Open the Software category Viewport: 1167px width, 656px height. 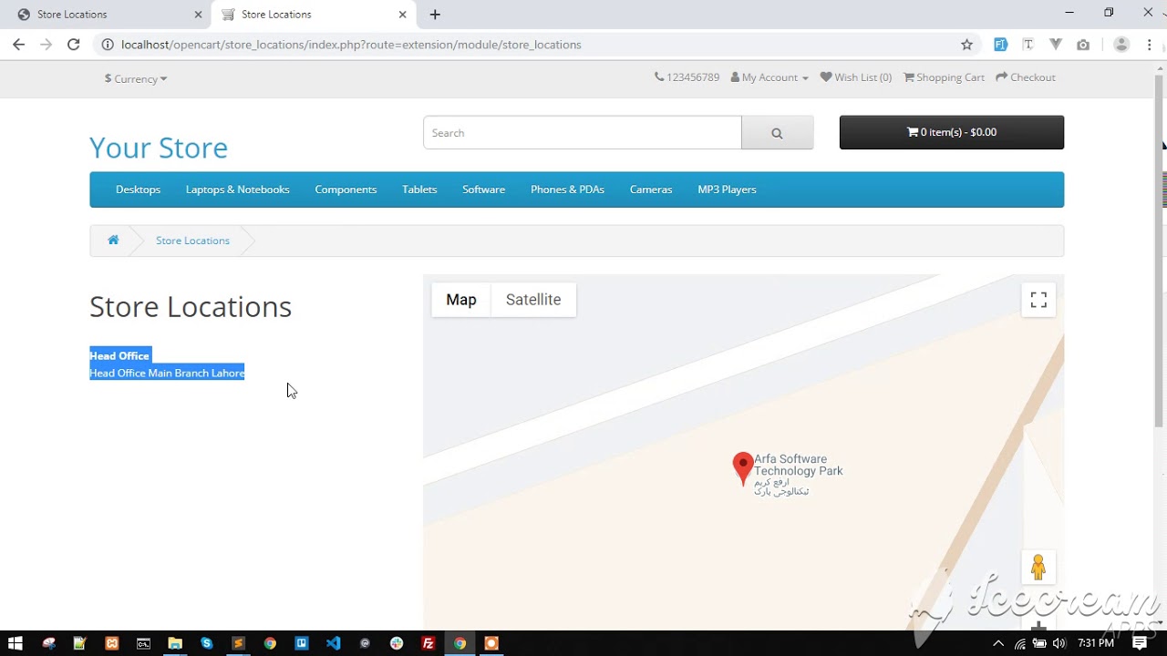pos(483,190)
